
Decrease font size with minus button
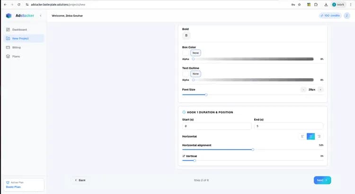click(x=303, y=89)
